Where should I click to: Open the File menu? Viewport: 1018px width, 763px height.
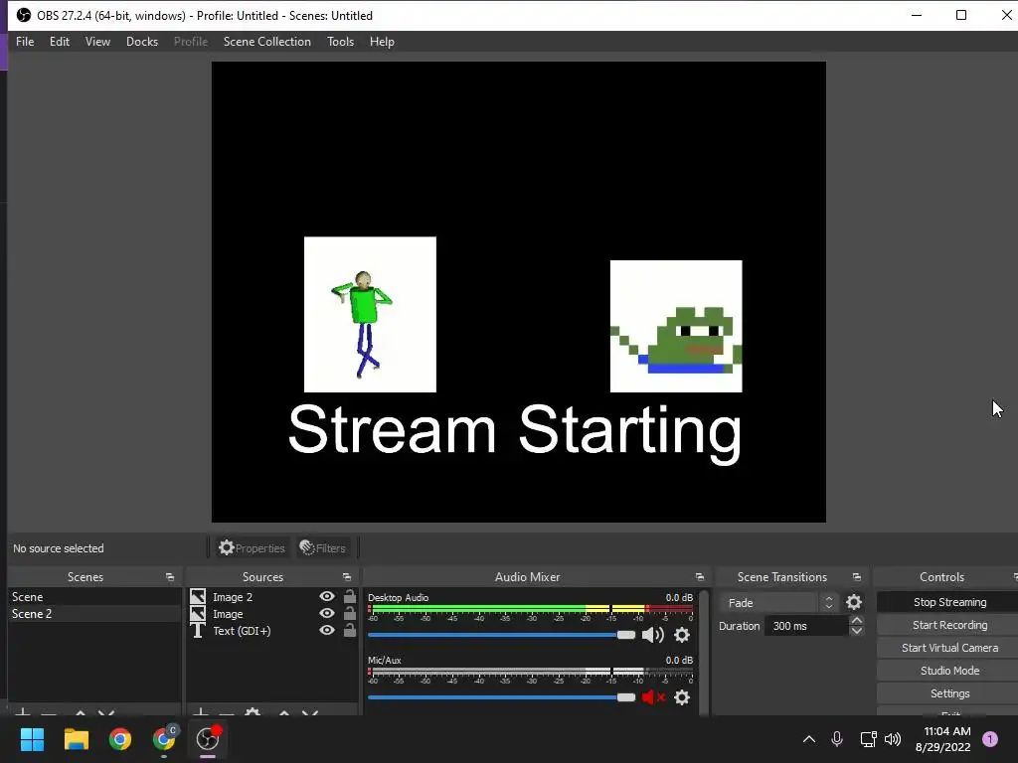(25, 42)
